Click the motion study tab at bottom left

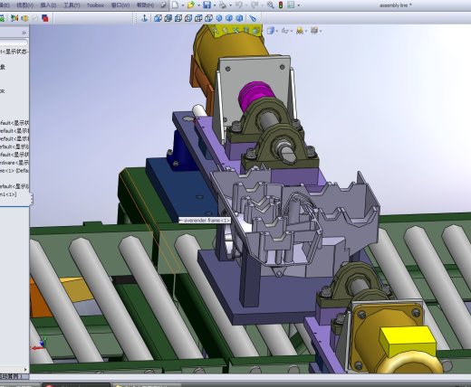14,376
